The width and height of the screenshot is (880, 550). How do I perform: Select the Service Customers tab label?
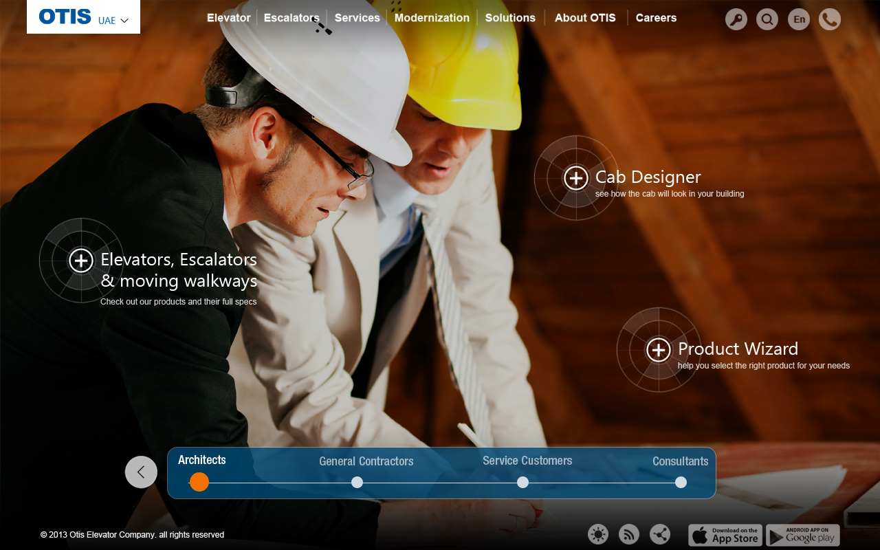coord(527,461)
